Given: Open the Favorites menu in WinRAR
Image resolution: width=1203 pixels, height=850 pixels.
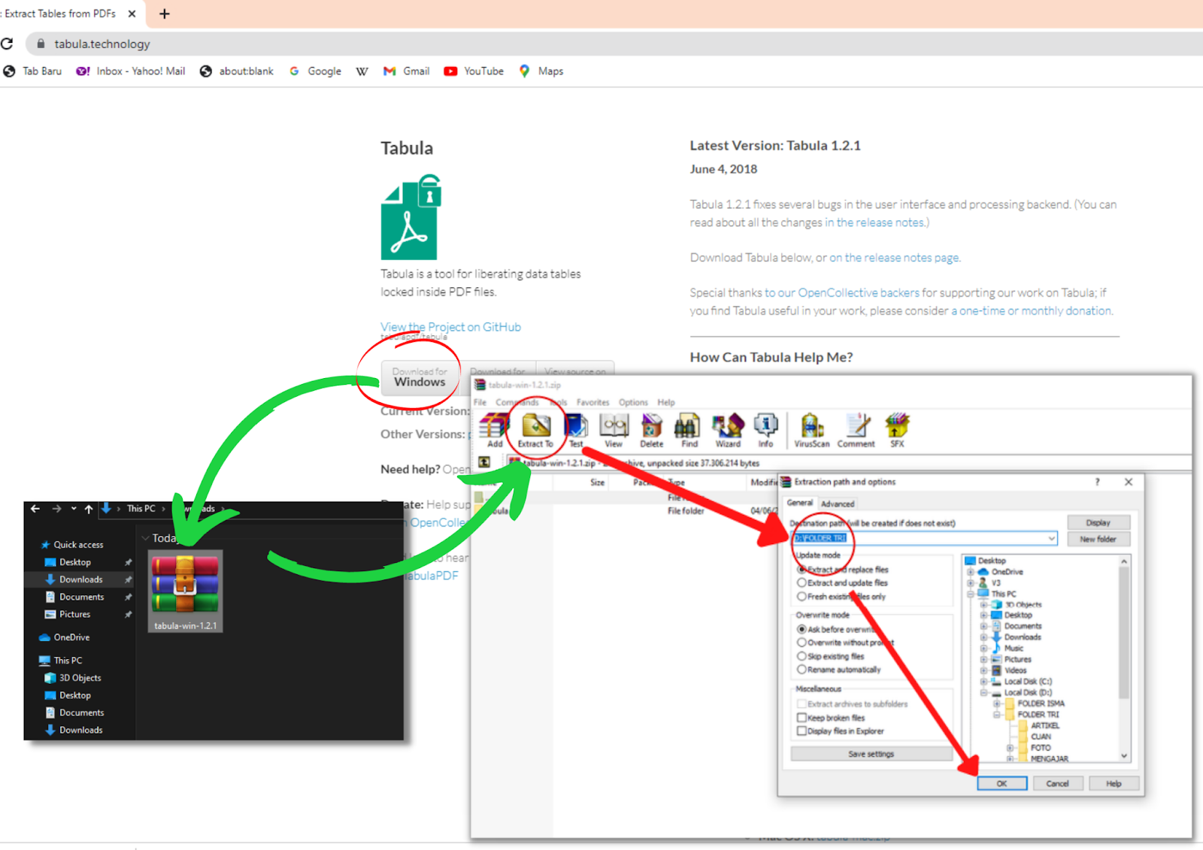Looking at the screenshot, I should pyautogui.click(x=592, y=402).
